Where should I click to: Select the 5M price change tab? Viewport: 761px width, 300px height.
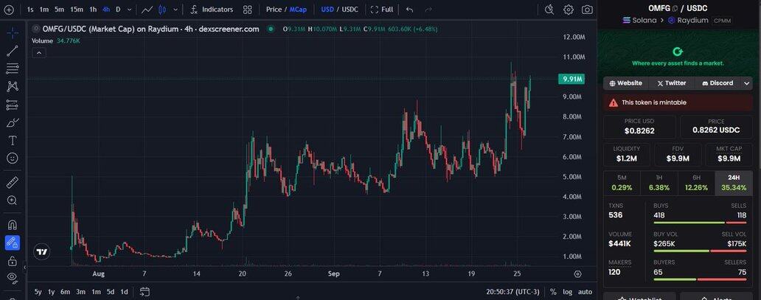pos(622,183)
